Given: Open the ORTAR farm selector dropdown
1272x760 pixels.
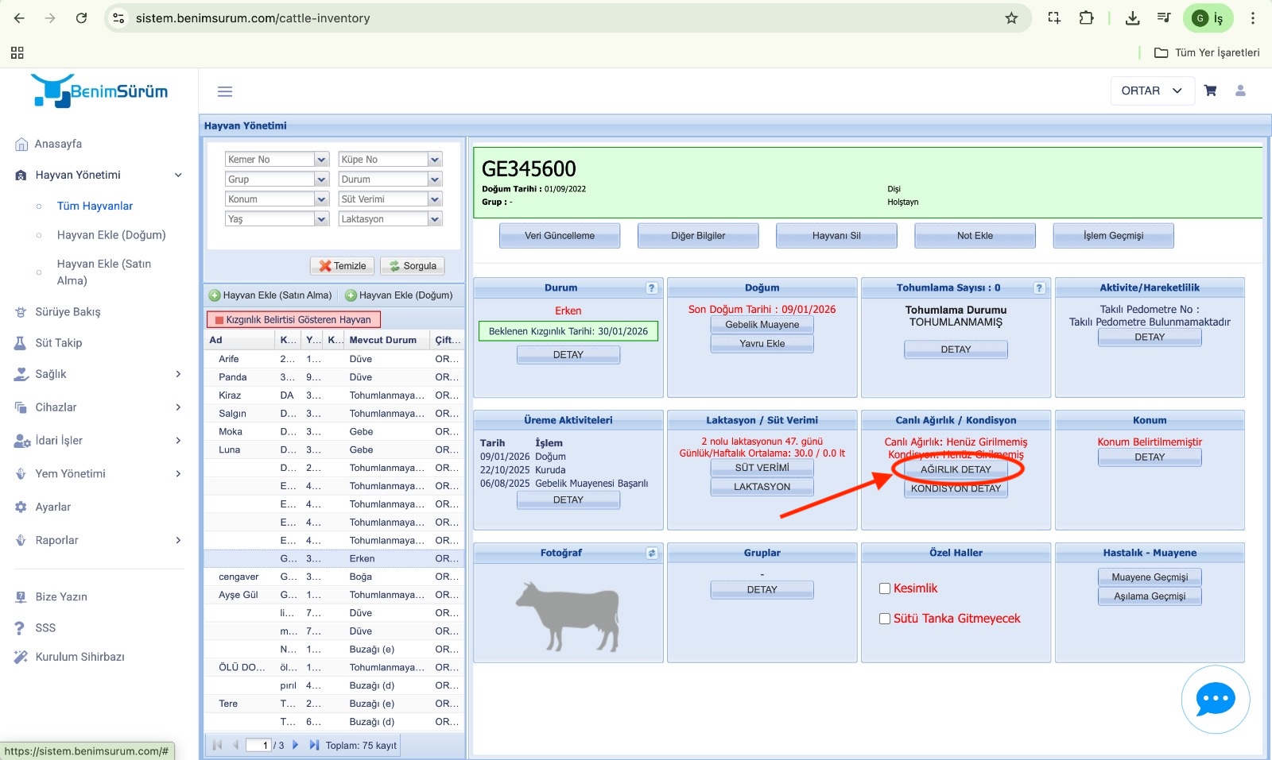Looking at the screenshot, I should coord(1151,91).
